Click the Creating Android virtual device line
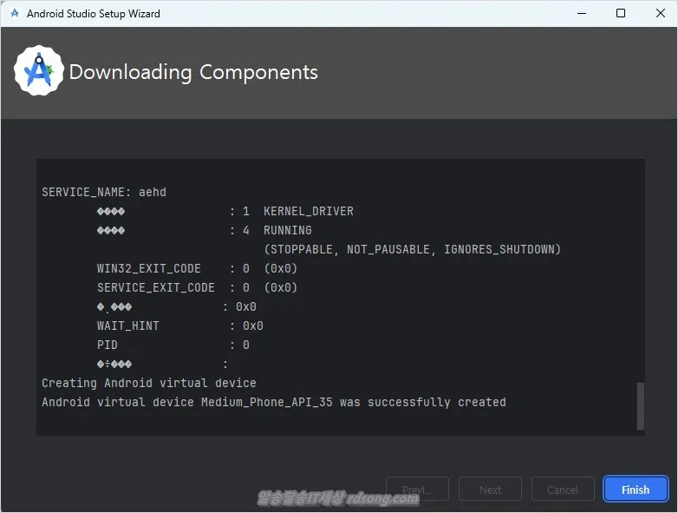 [149, 383]
